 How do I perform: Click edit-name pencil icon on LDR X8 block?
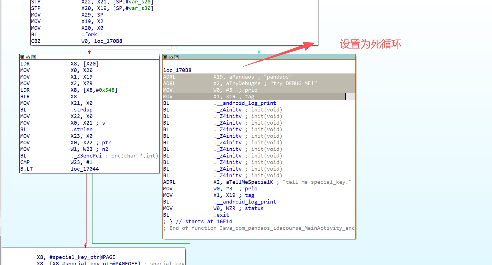[28, 57]
